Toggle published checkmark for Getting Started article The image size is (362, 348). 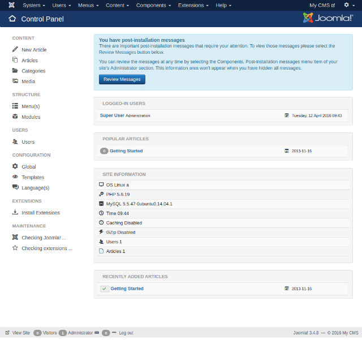[x=104, y=289]
